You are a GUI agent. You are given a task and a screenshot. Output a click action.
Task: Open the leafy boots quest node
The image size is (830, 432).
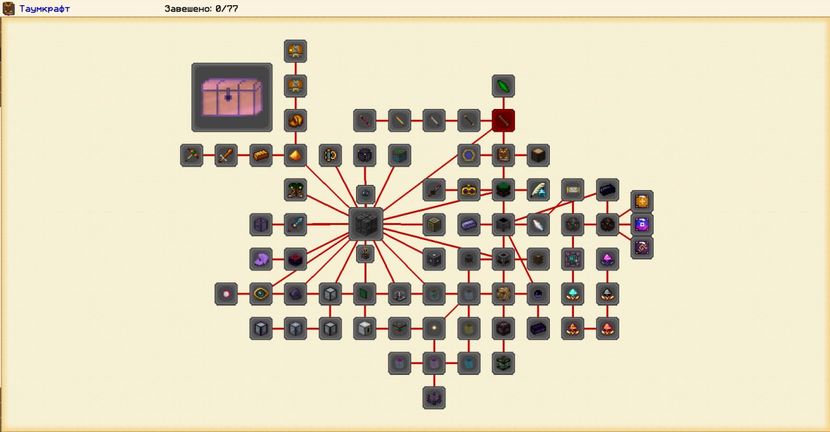tap(296, 190)
